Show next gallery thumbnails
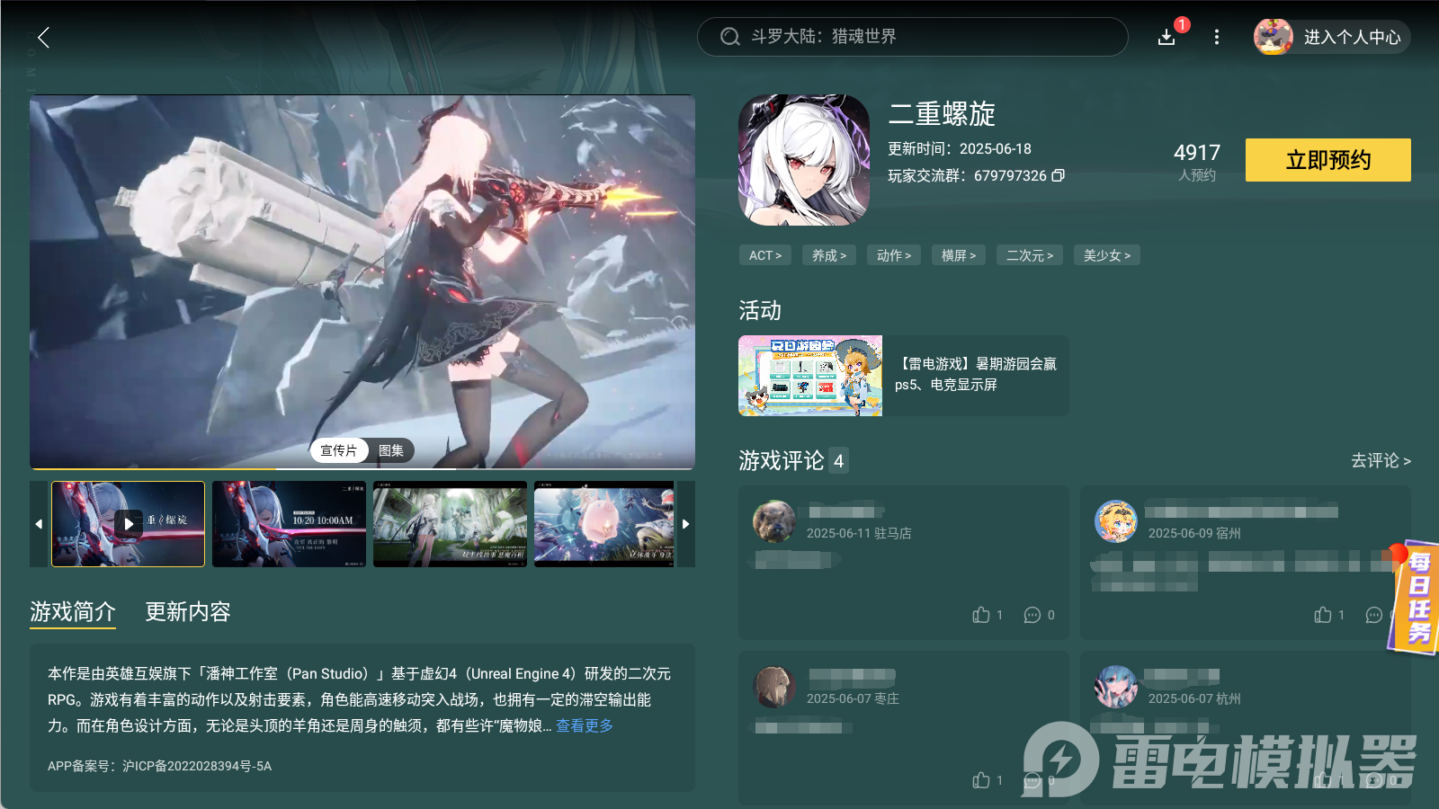Image resolution: width=1439 pixels, height=809 pixels. click(686, 524)
